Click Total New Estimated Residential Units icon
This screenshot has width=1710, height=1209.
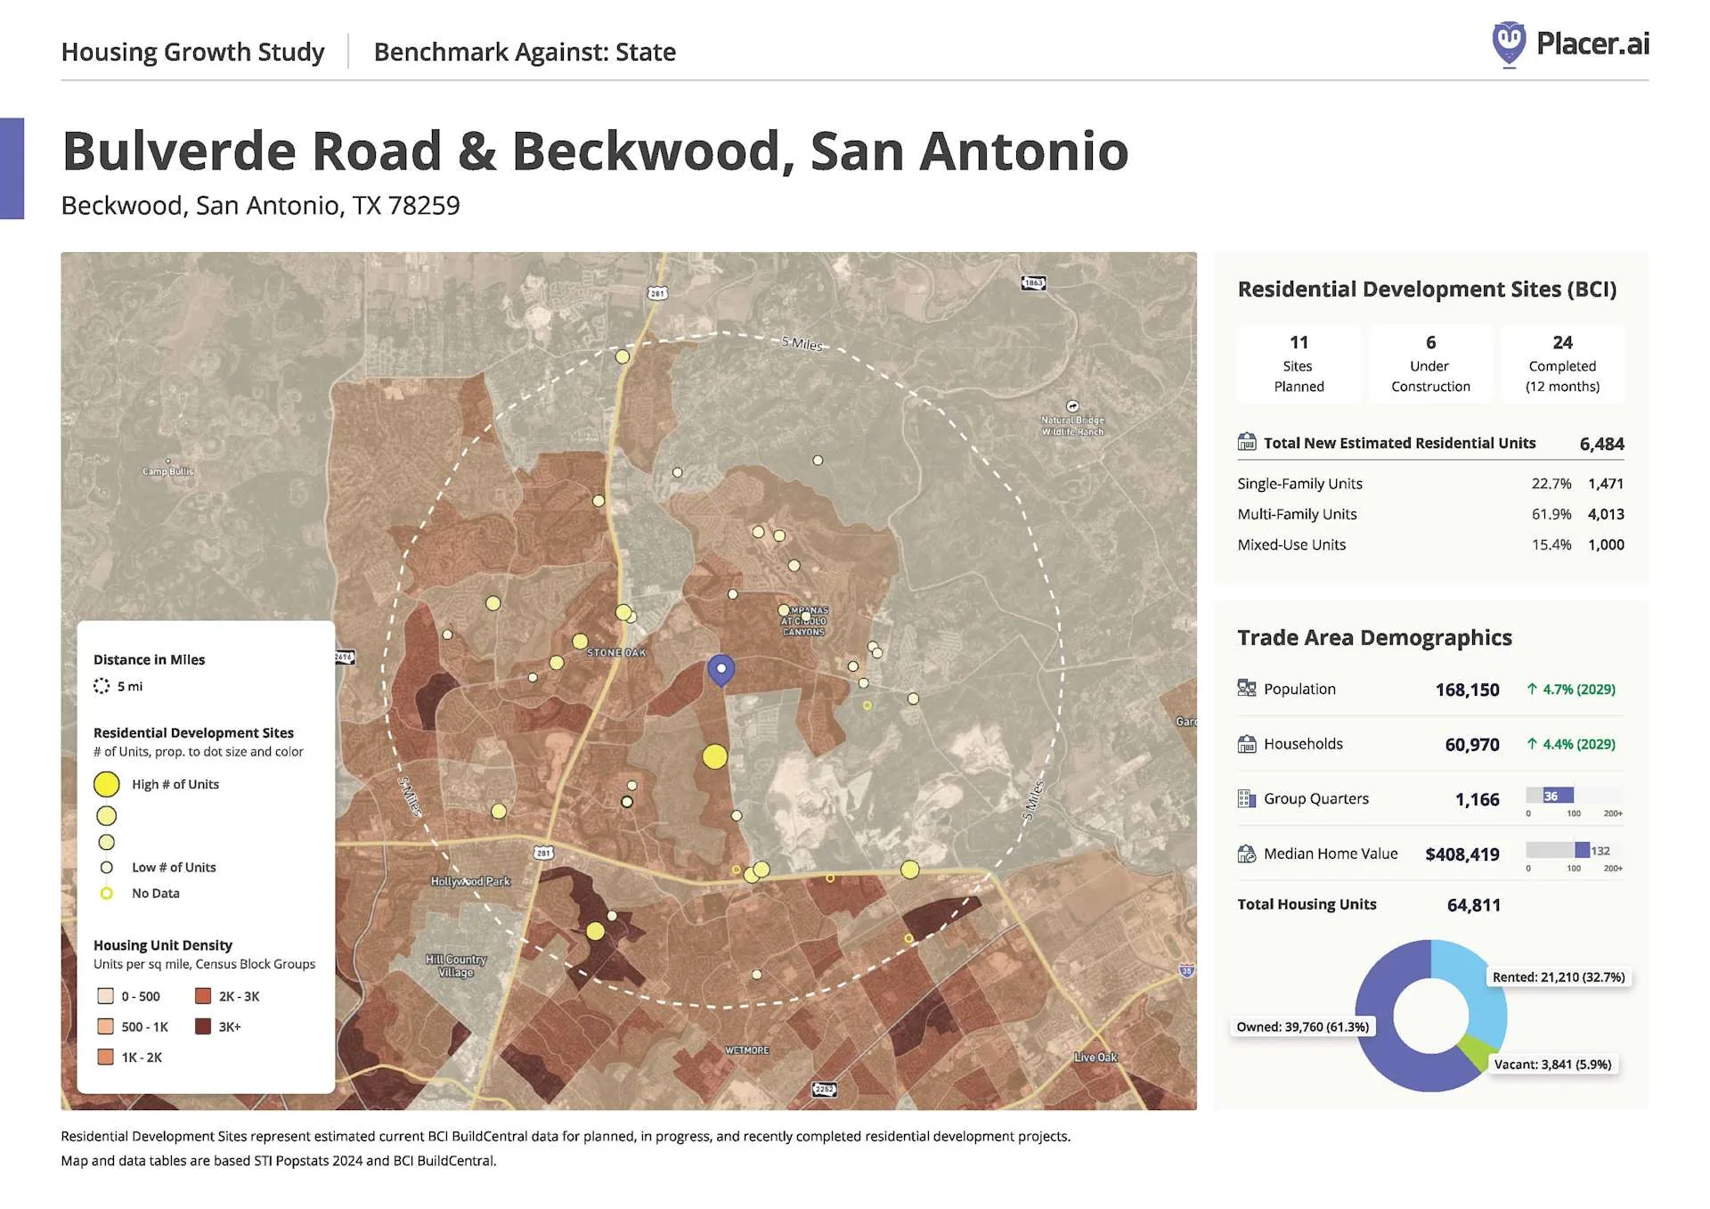(1246, 442)
